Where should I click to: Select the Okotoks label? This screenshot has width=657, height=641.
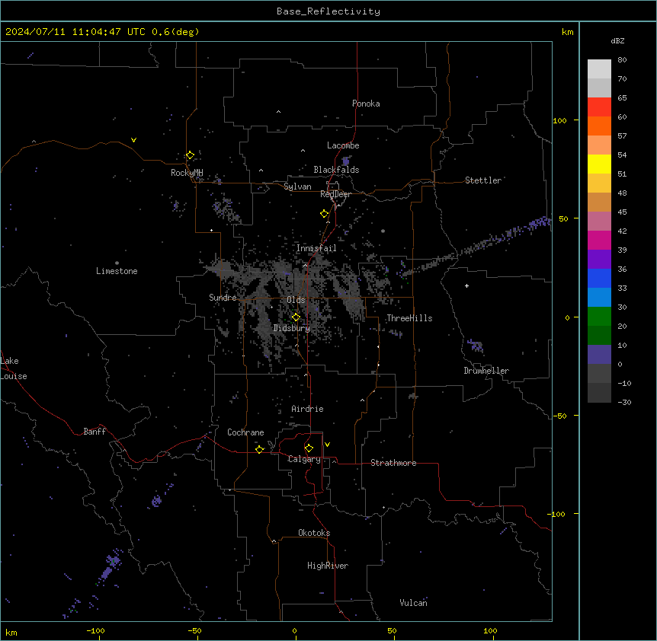(314, 533)
